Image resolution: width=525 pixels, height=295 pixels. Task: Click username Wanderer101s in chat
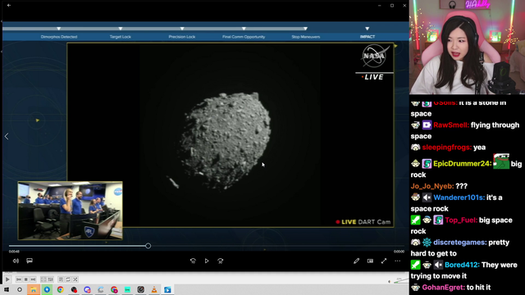(459, 197)
